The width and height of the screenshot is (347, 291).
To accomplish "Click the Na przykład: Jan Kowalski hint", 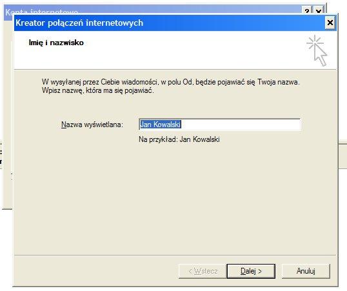I will (x=179, y=139).
